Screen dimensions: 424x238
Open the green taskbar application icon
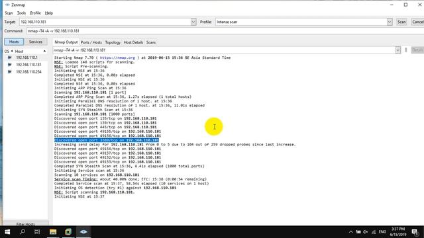click(68, 232)
